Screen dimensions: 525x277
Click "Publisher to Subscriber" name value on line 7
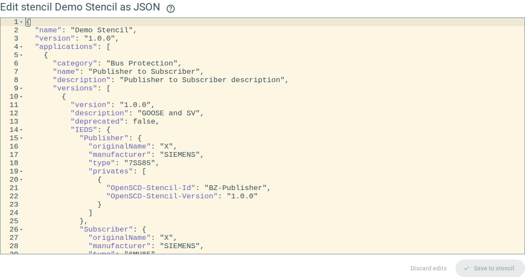144,72
